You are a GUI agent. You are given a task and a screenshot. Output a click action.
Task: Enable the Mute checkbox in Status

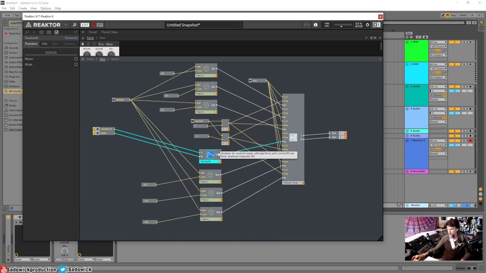[76, 64]
